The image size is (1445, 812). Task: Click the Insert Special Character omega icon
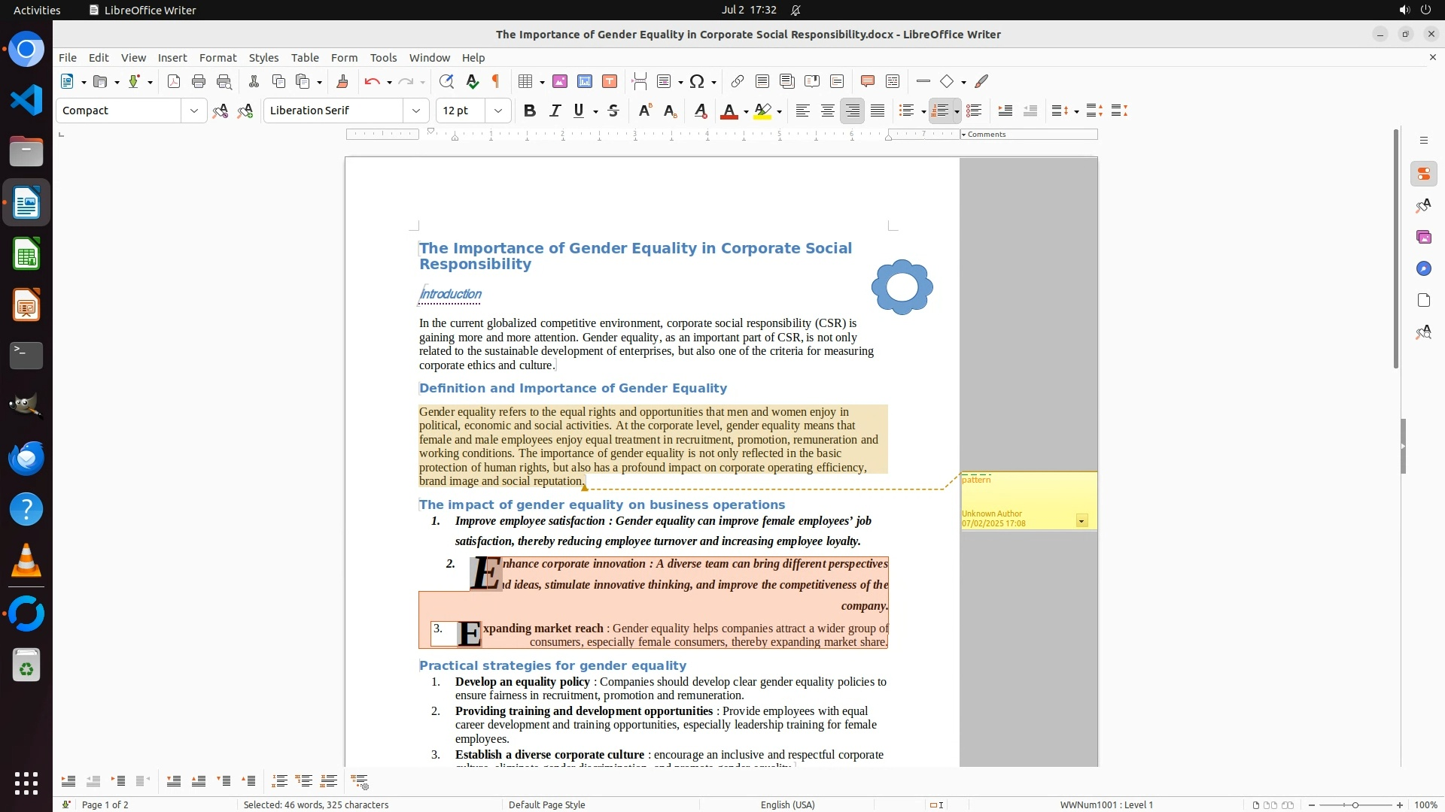697,82
